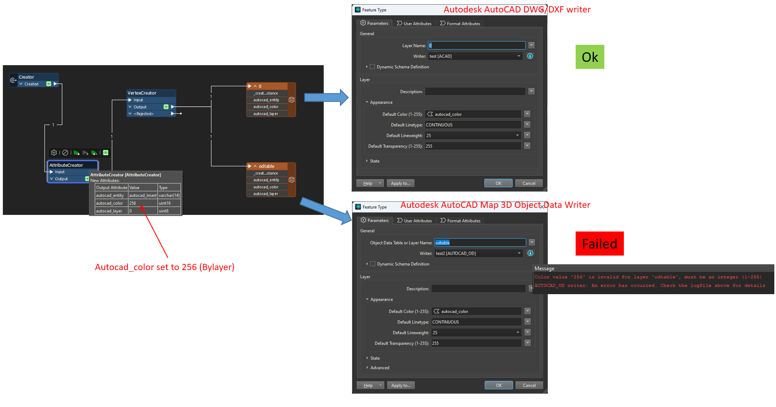Click info icon beside test2 [AUTOCAD_OD] writer
This screenshot has height=407, width=776.
tap(530, 253)
